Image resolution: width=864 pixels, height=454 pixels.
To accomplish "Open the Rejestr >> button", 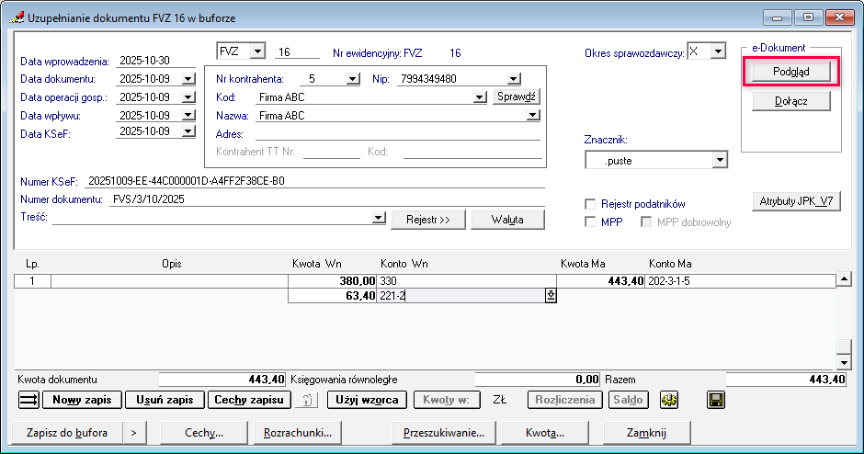I will (x=427, y=220).
